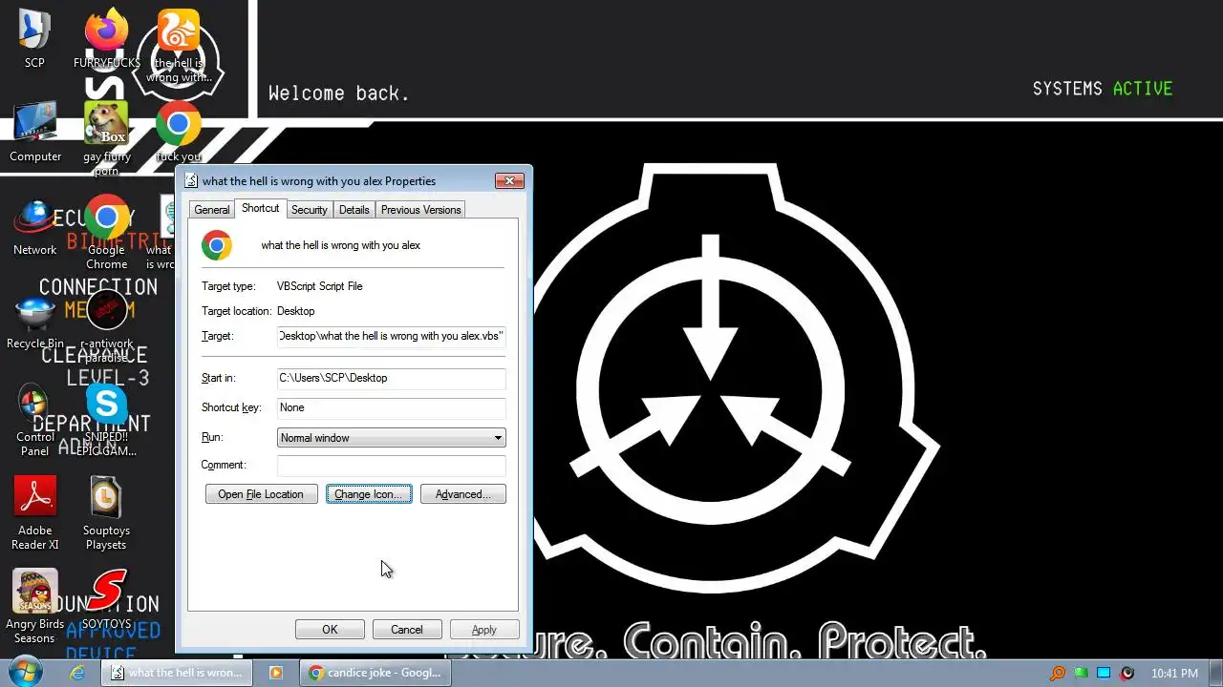This screenshot has width=1223, height=687.
Task: Launch Angry Birds Seasons
Action: point(35,593)
